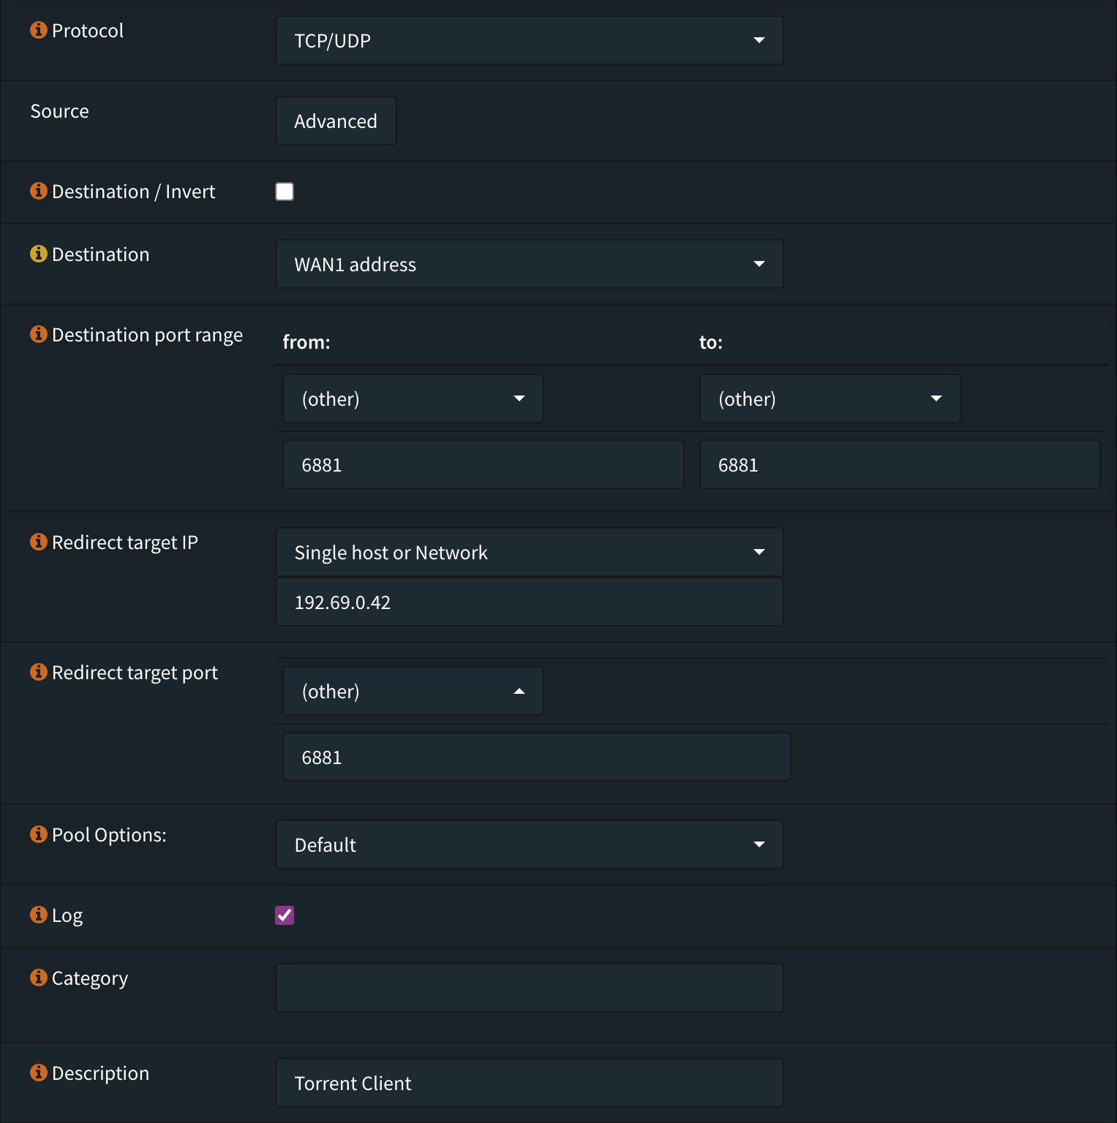The width and height of the screenshot is (1117, 1123).
Task: Open the Pool Options dropdown
Action: coord(529,844)
